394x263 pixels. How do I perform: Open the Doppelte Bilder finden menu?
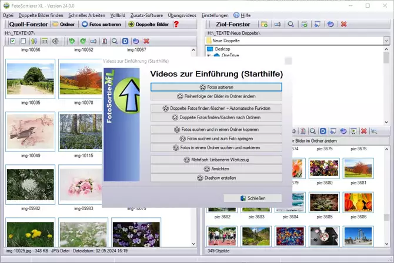pos(41,15)
